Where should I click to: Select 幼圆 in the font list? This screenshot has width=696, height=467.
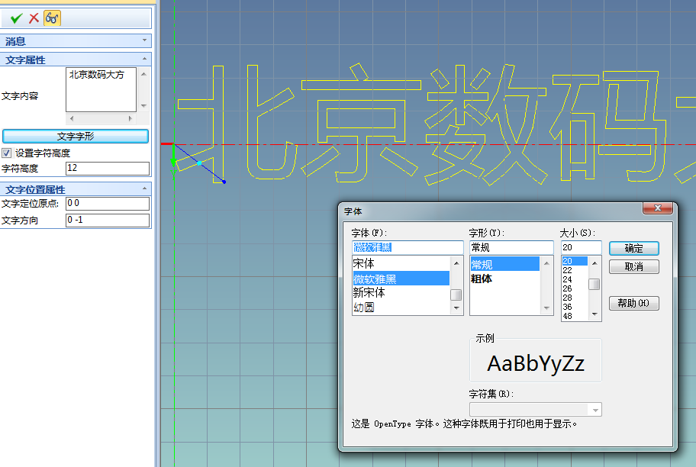(x=401, y=308)
